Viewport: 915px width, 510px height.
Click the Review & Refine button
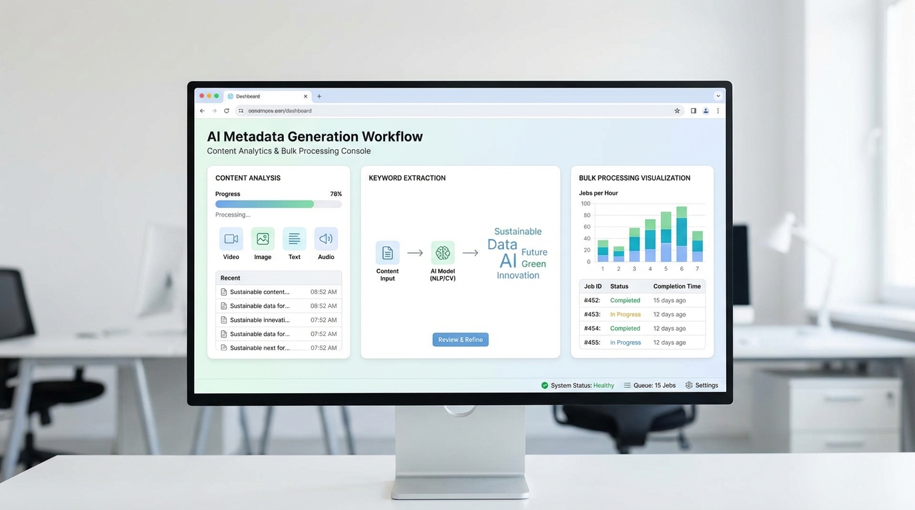tap(460, 339)
